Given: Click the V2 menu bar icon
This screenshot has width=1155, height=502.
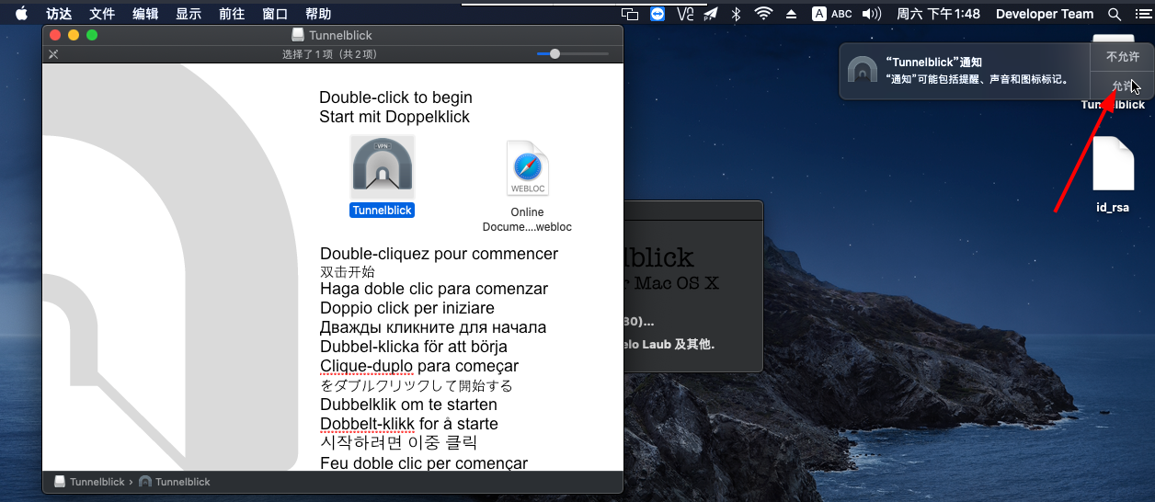Looking at the screenshot, I should (684, 14).
